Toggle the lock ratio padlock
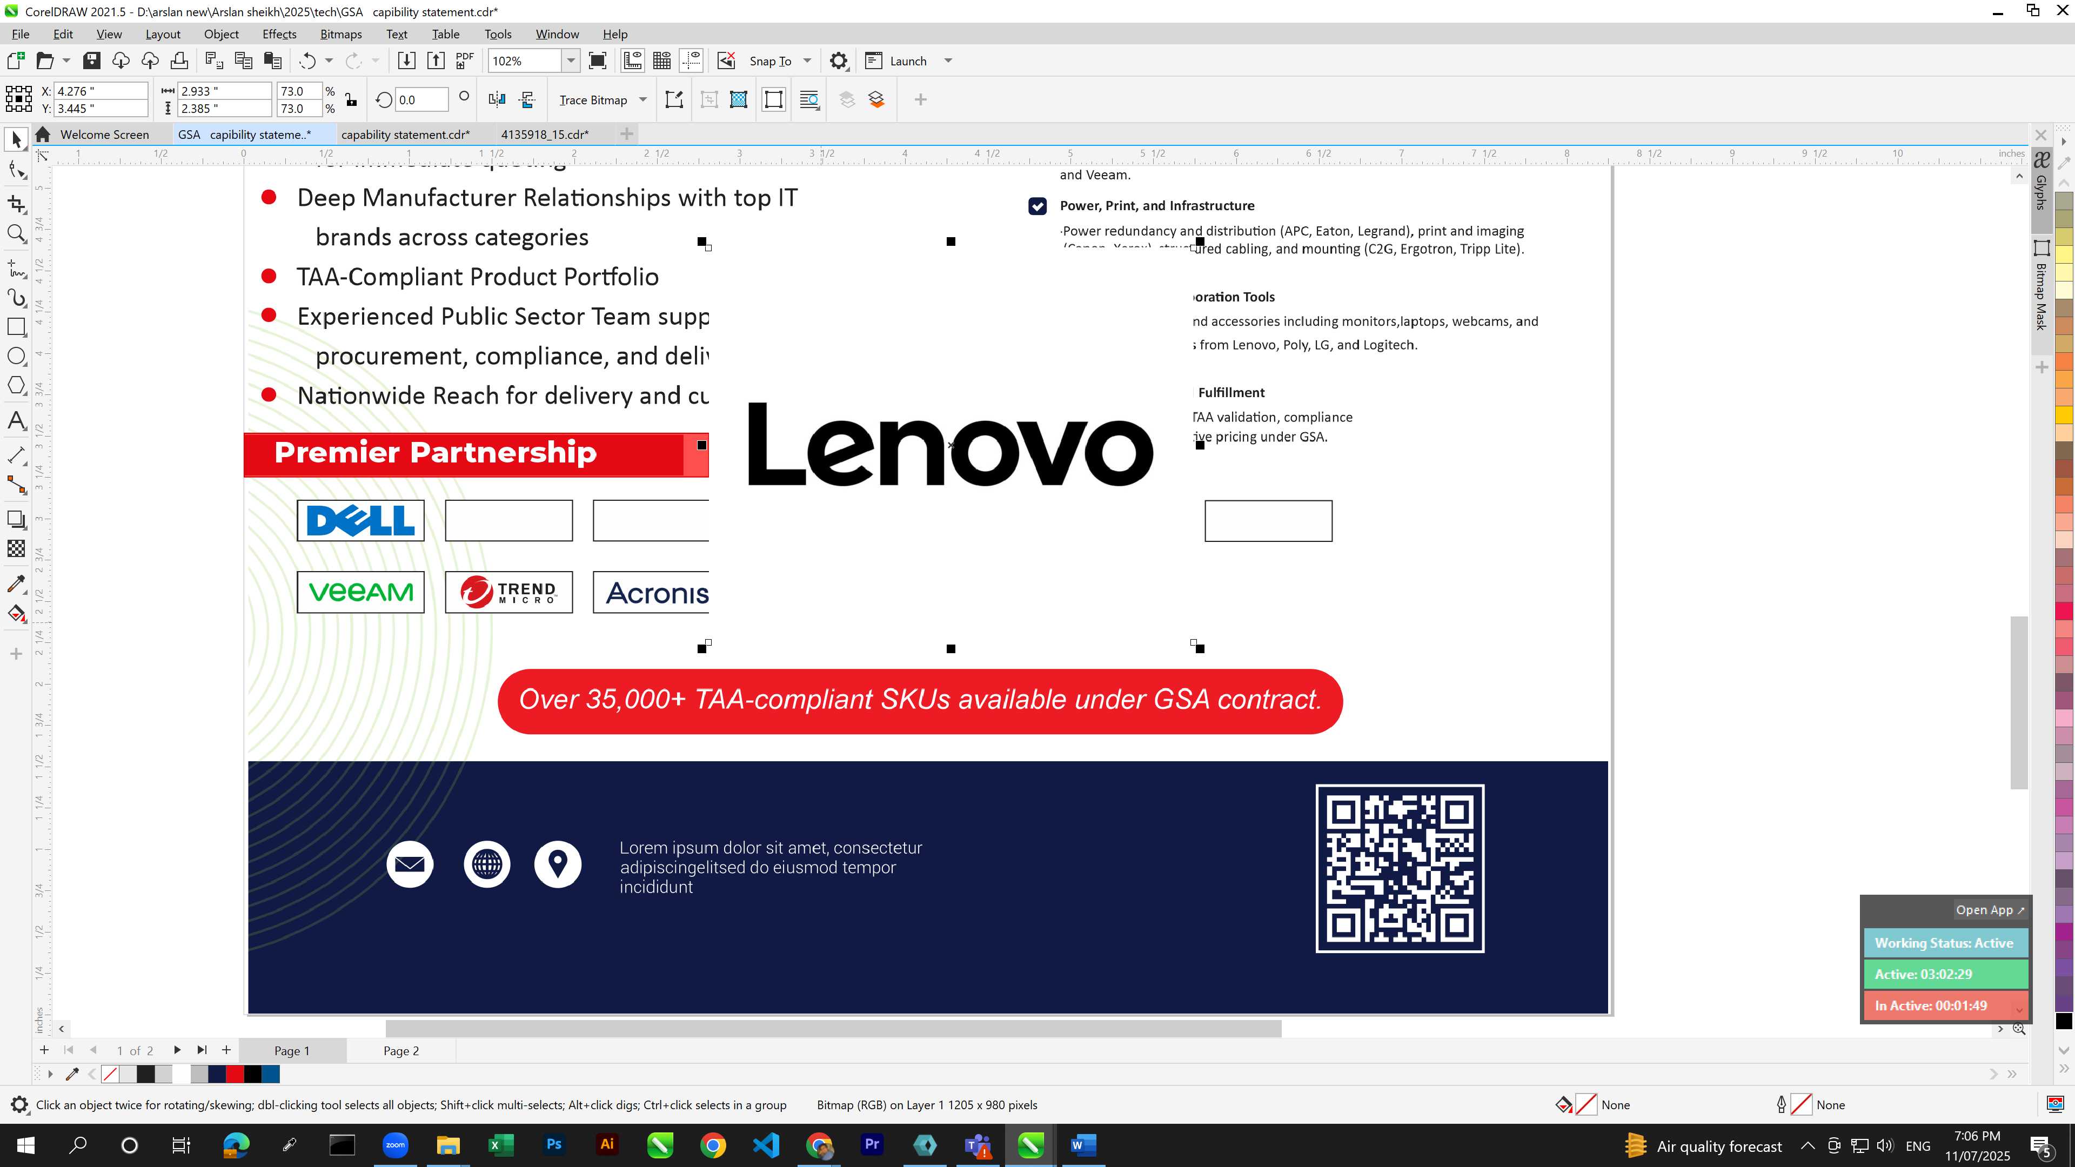2075x1167 pixels. click(351, 100)
